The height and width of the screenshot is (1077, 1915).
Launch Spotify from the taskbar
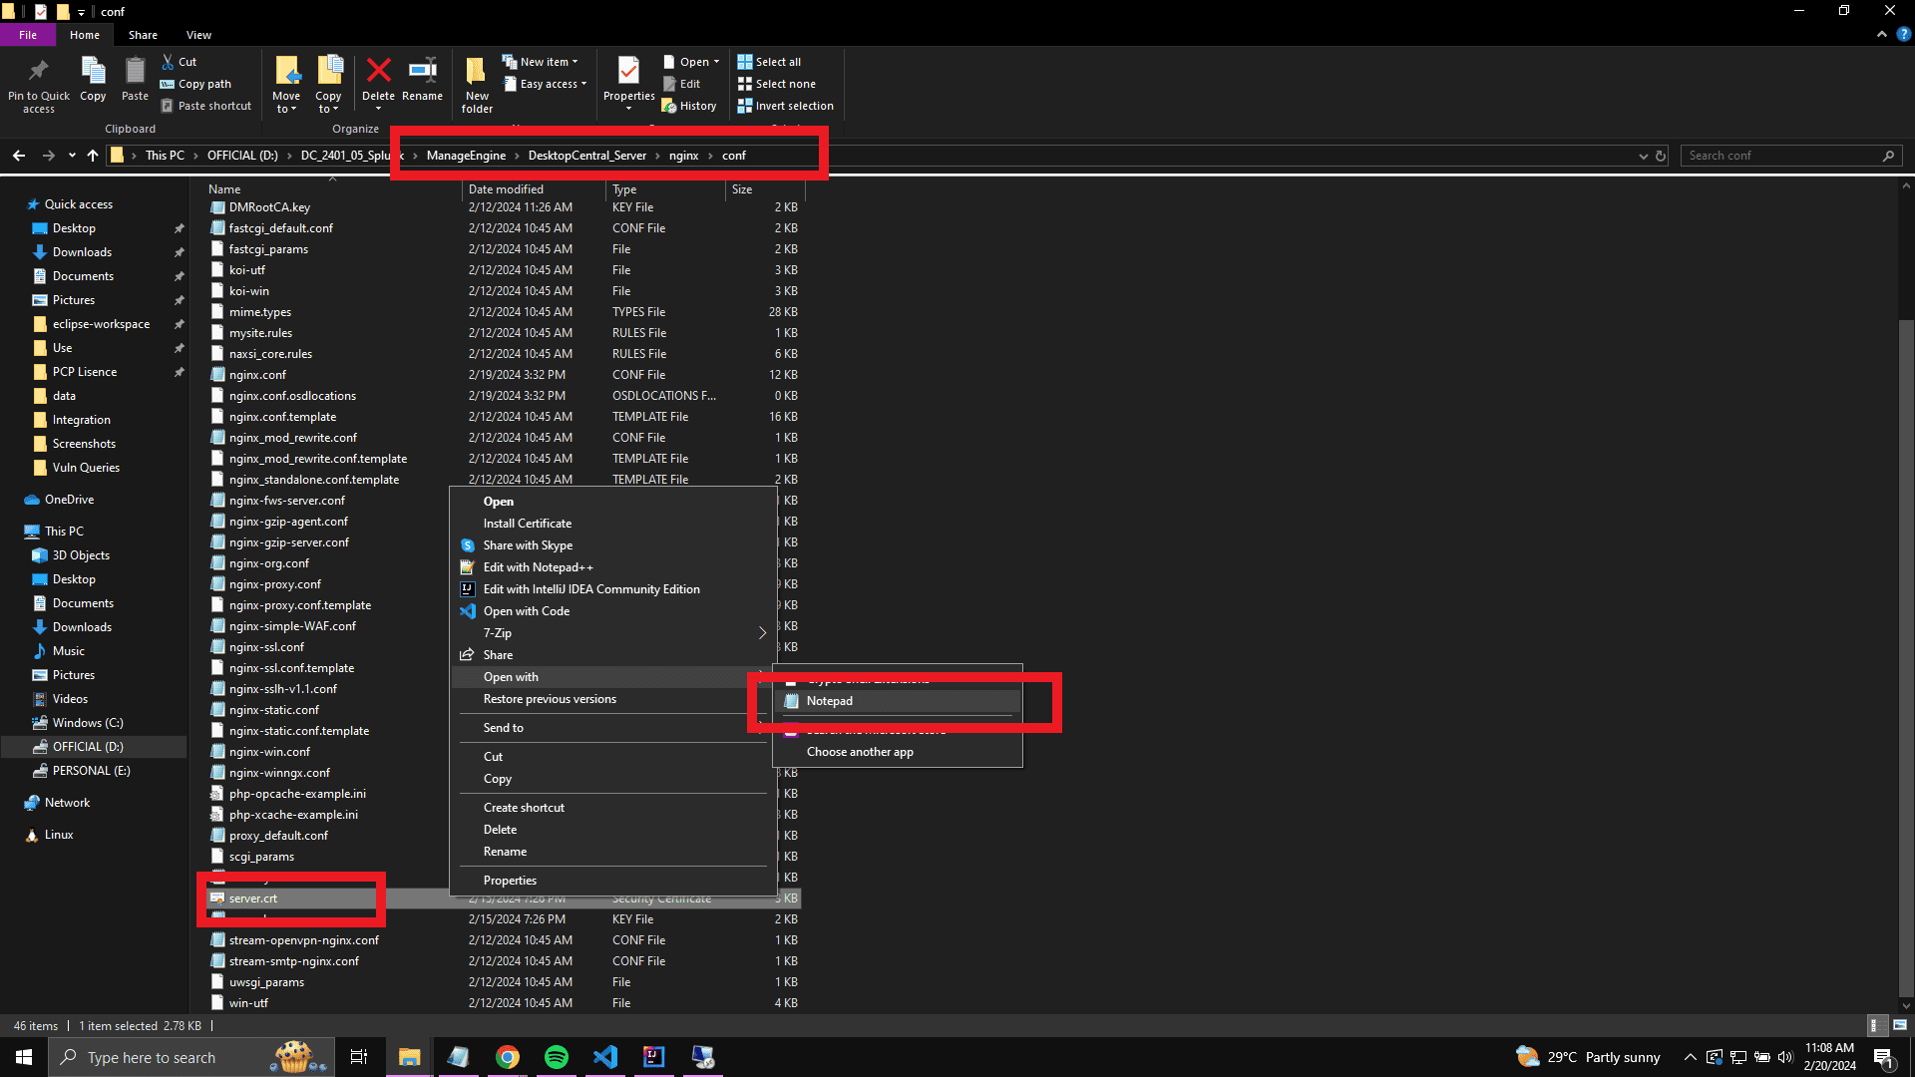556,1056
